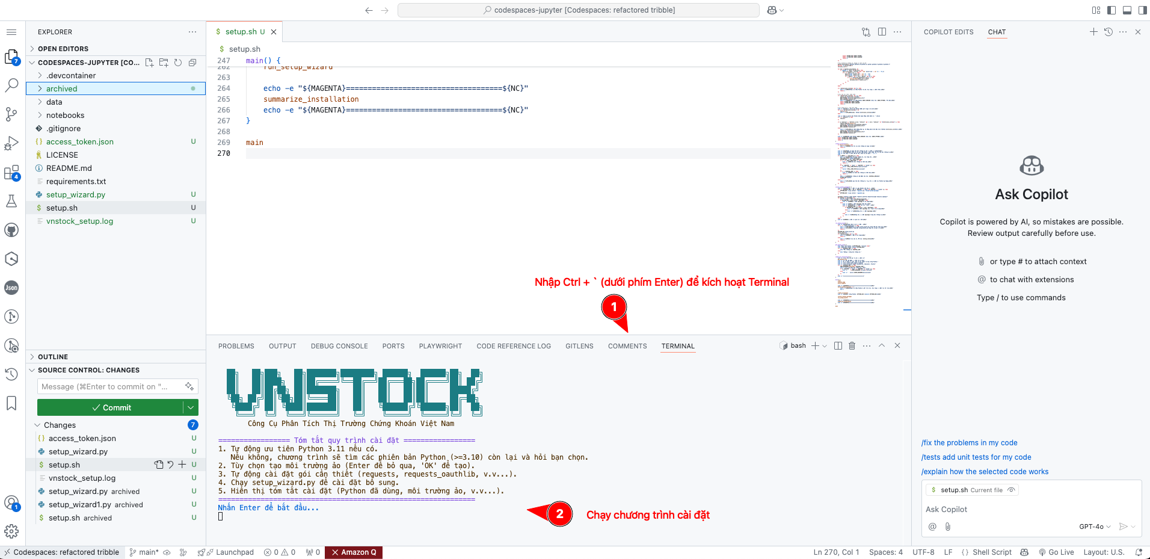Click '/fix the problems in my code' link
The height and width of the screenshot is (559, 1150).
click(x=970, y=443)
